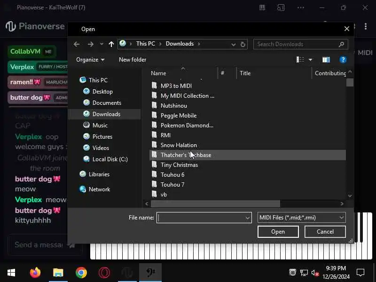Go up one folder level
The height and width of the screenshot is (282, 376).
pos(111,44)
